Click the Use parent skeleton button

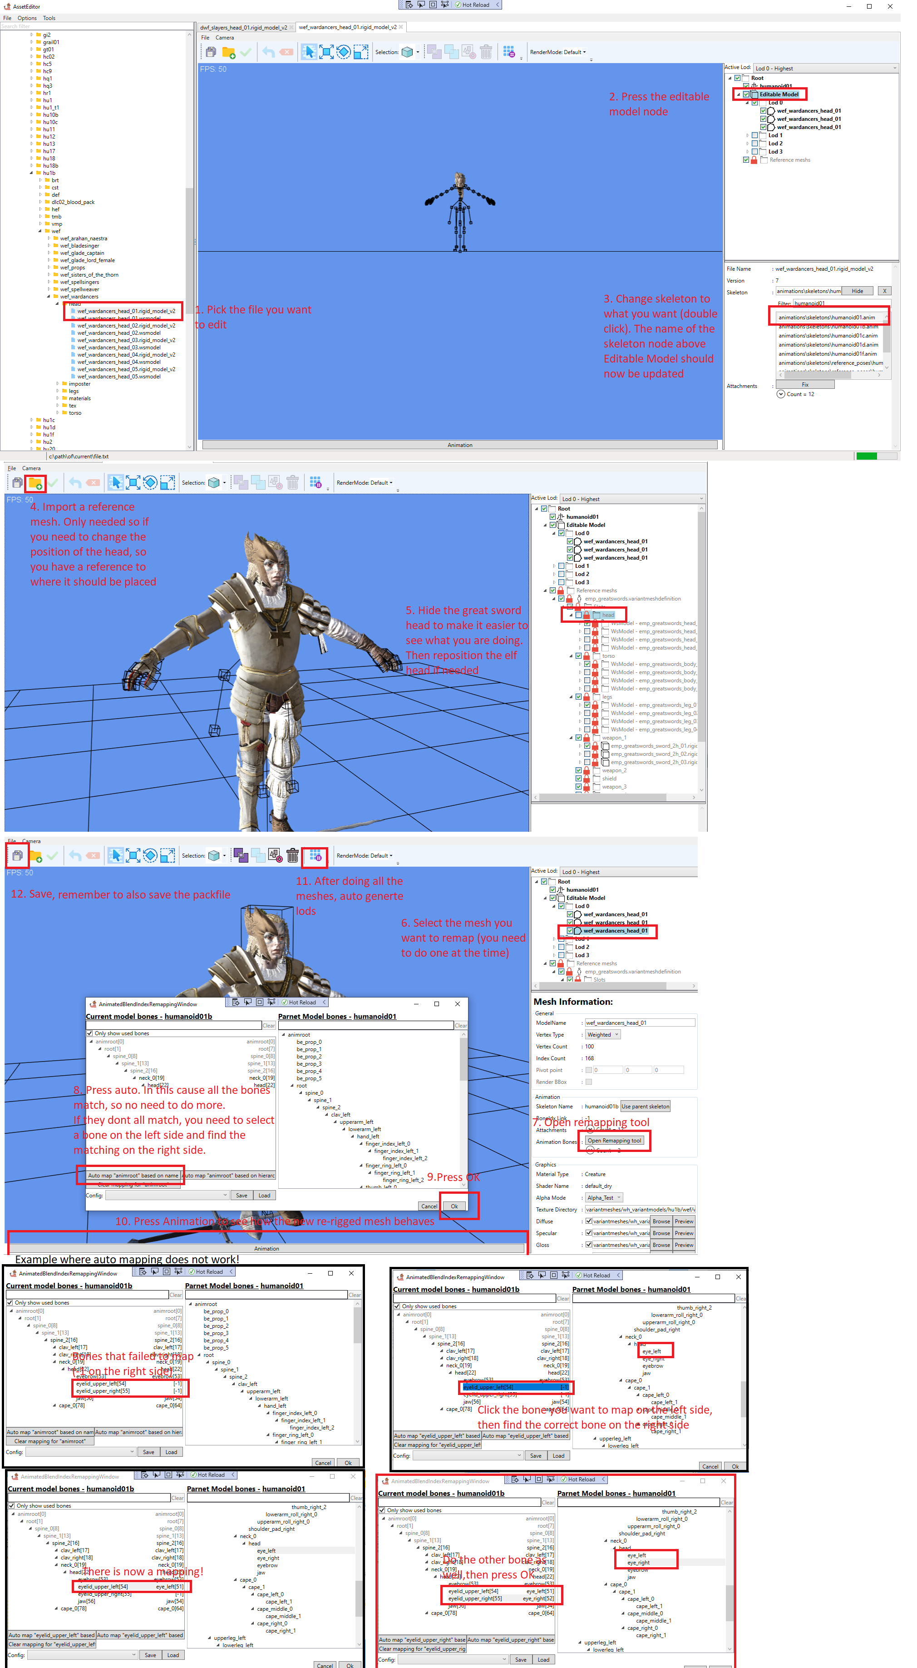[645, 1107]
